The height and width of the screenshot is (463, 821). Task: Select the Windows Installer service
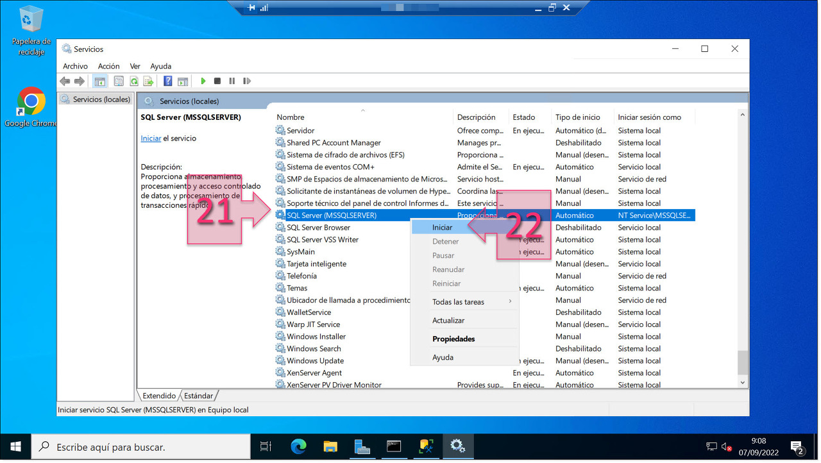tap(485, 337)
